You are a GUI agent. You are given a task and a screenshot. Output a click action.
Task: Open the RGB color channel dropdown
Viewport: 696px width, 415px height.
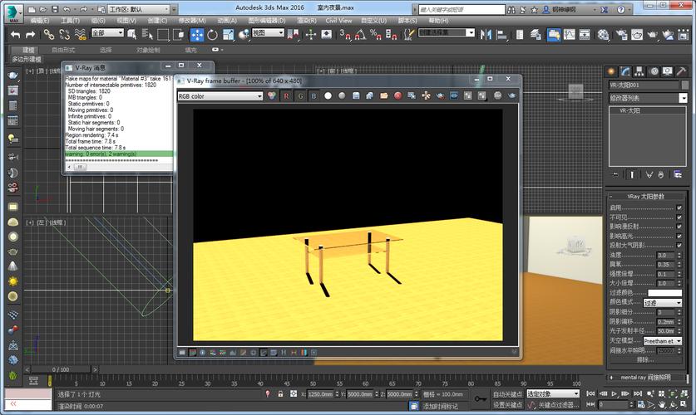click(220, 95)
